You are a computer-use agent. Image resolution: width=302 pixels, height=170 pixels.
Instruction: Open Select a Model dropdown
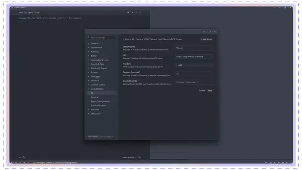(x=129, y=157)
